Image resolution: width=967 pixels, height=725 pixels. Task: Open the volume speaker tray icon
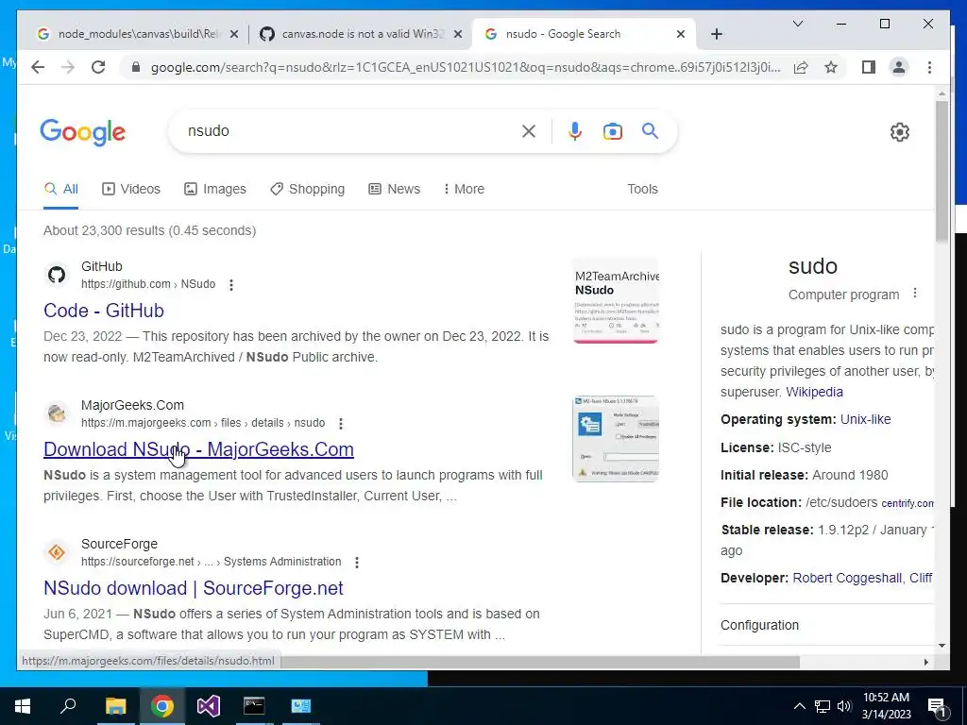tap(844, 706)
